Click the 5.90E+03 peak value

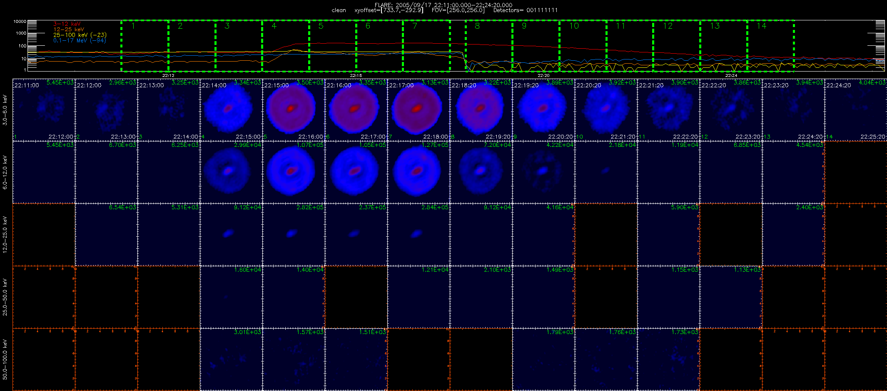pyautogui.click(x=685, y=208)
